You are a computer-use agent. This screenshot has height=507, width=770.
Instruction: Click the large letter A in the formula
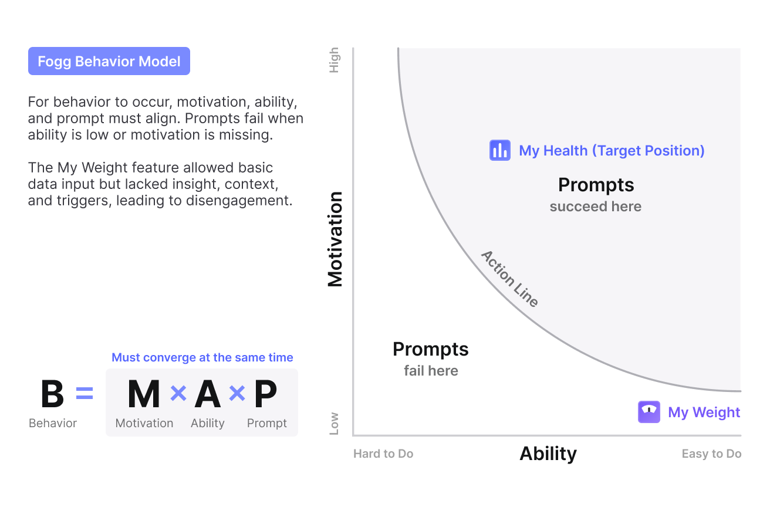pyautogui.click(x=208, y=394)
